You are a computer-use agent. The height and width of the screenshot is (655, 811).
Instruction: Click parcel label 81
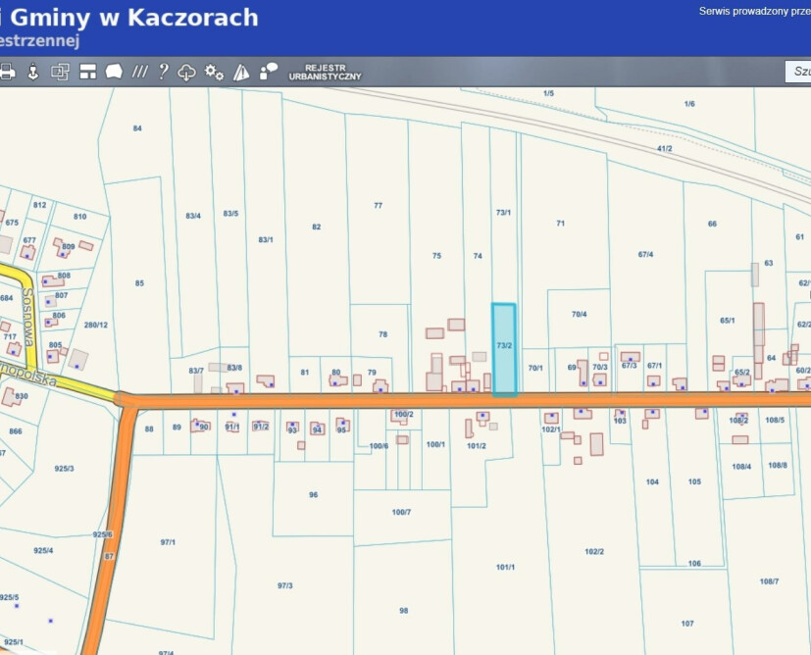coord(305,373)
